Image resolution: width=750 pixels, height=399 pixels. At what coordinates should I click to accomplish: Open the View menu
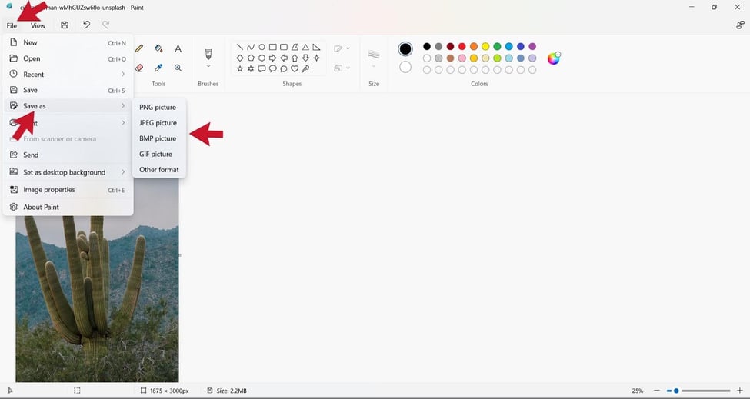click(x=38, y=26)
